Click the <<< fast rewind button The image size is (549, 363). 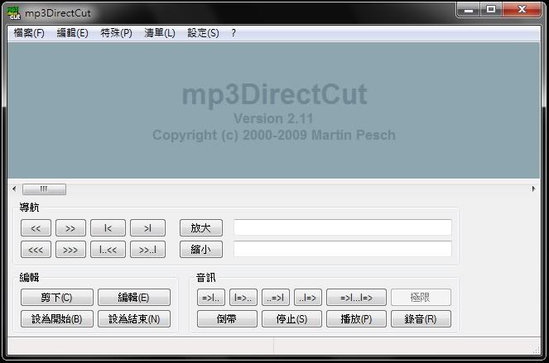(36, 250)
